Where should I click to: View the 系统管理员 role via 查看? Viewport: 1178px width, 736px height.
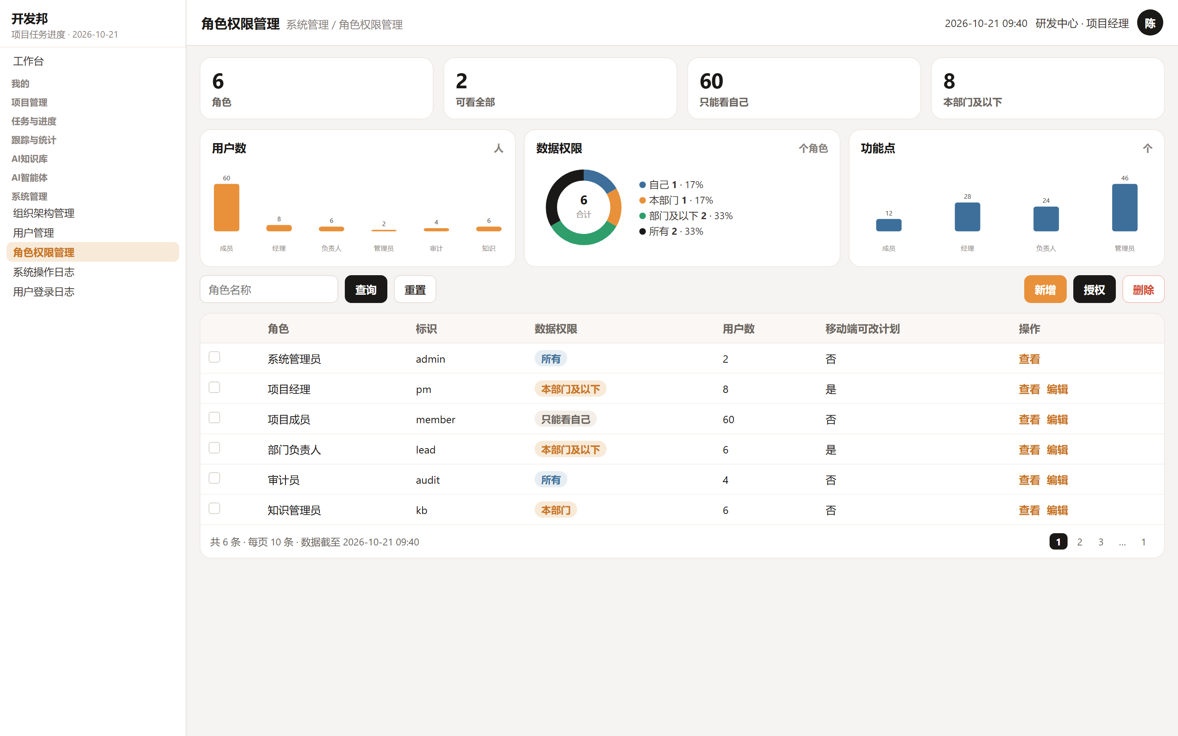coord(1029,359)
